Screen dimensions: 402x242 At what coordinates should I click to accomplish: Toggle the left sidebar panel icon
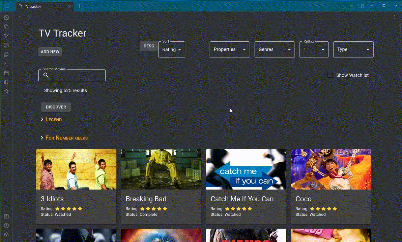pyautogui.click(x=6, y=6)
